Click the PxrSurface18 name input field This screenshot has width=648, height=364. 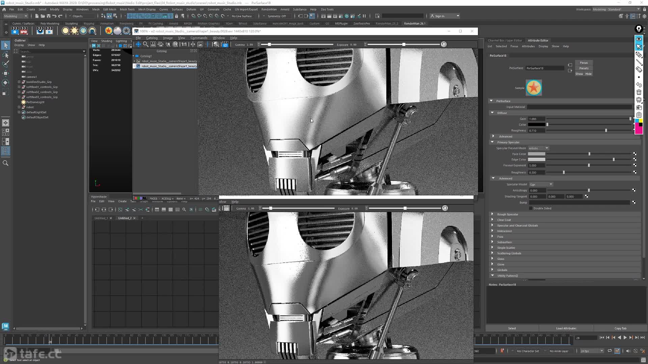[x=545, y=68]
